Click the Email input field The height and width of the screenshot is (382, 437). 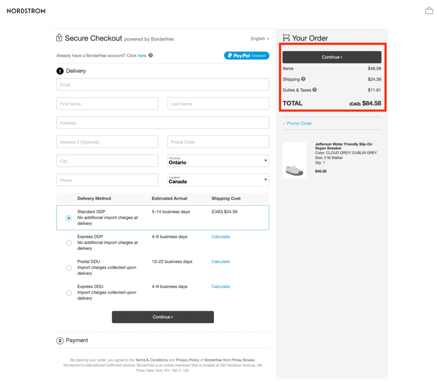pos(163,84)
